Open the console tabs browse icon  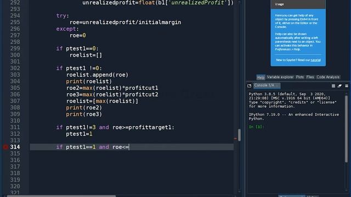249,86
